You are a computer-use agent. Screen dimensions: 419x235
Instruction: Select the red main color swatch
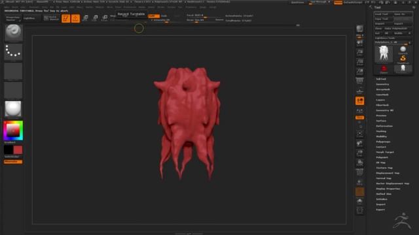click(18, 150)
